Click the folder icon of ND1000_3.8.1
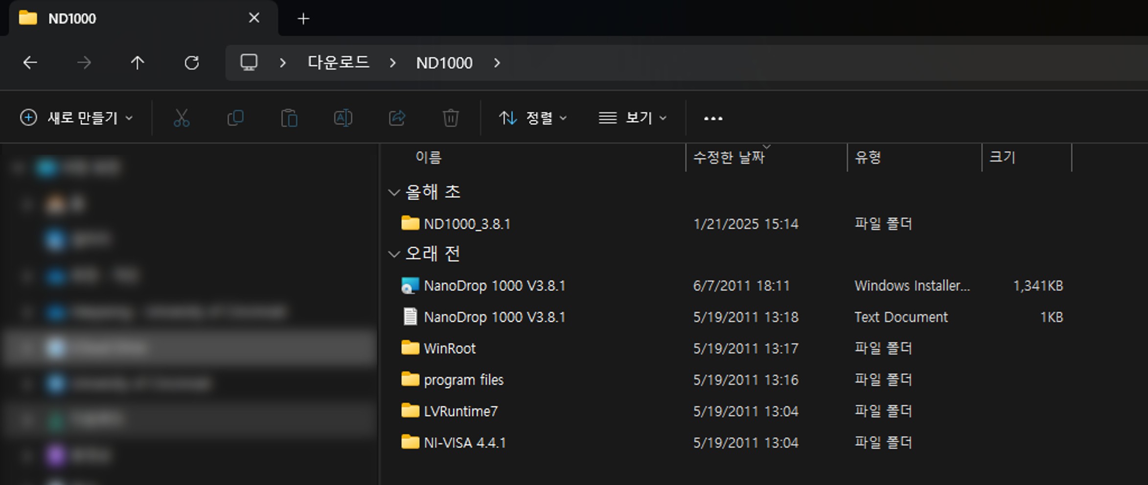Viewport: 1148px width, 485px height. click(410, 223)
